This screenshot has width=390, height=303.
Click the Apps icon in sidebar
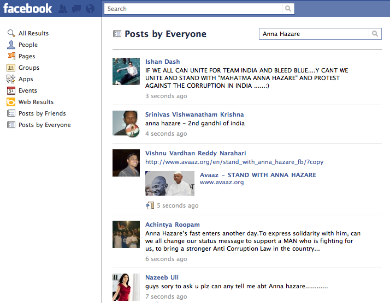coord(11,79)
